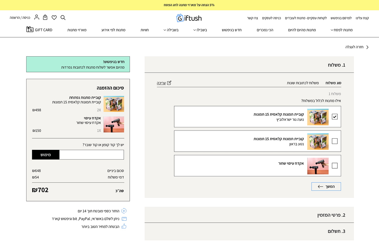Open the הכי נמכרים menu item
The image size is (379, 249).
(x=265, y=30)
